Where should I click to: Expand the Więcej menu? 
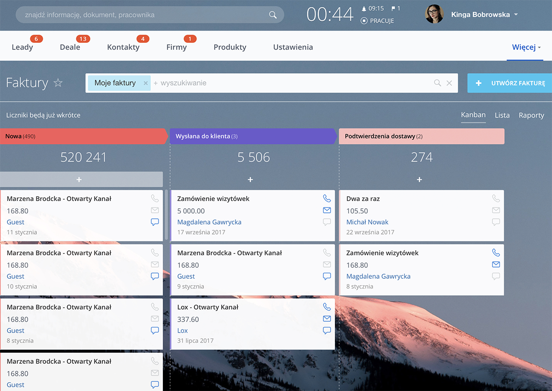point(526,47)
